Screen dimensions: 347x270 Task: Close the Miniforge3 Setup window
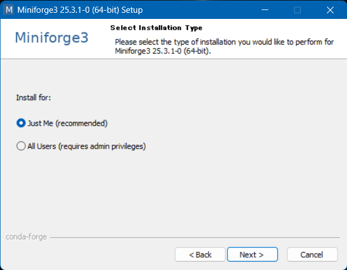[x=329, y=10]
